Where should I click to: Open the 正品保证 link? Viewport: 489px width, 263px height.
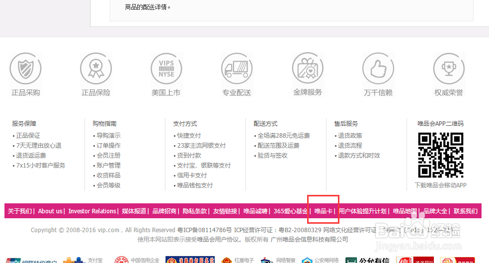[28, 136]
